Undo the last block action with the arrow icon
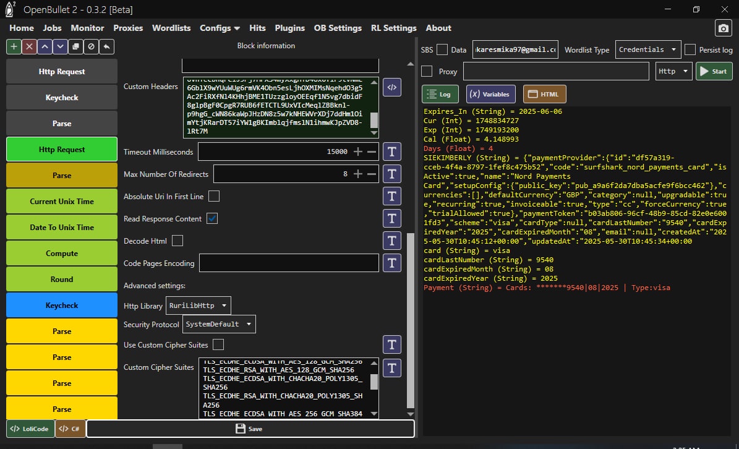 (106, 46)
